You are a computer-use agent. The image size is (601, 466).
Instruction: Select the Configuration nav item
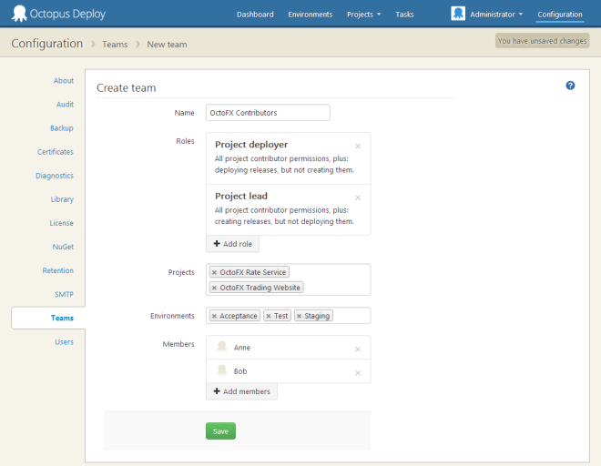(x=560, y=15)
